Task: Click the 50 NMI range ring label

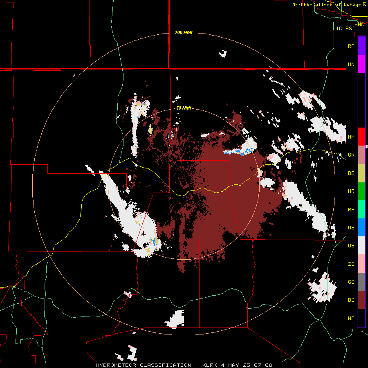Action: (184, 108)
